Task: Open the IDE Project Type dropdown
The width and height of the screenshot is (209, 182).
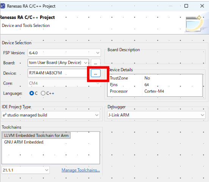Action: coord(51,115)
